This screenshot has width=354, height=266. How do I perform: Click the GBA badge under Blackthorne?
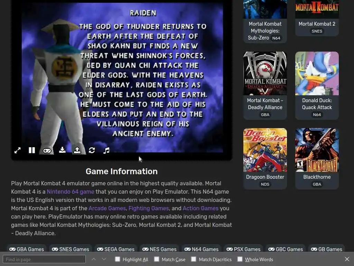317,184
